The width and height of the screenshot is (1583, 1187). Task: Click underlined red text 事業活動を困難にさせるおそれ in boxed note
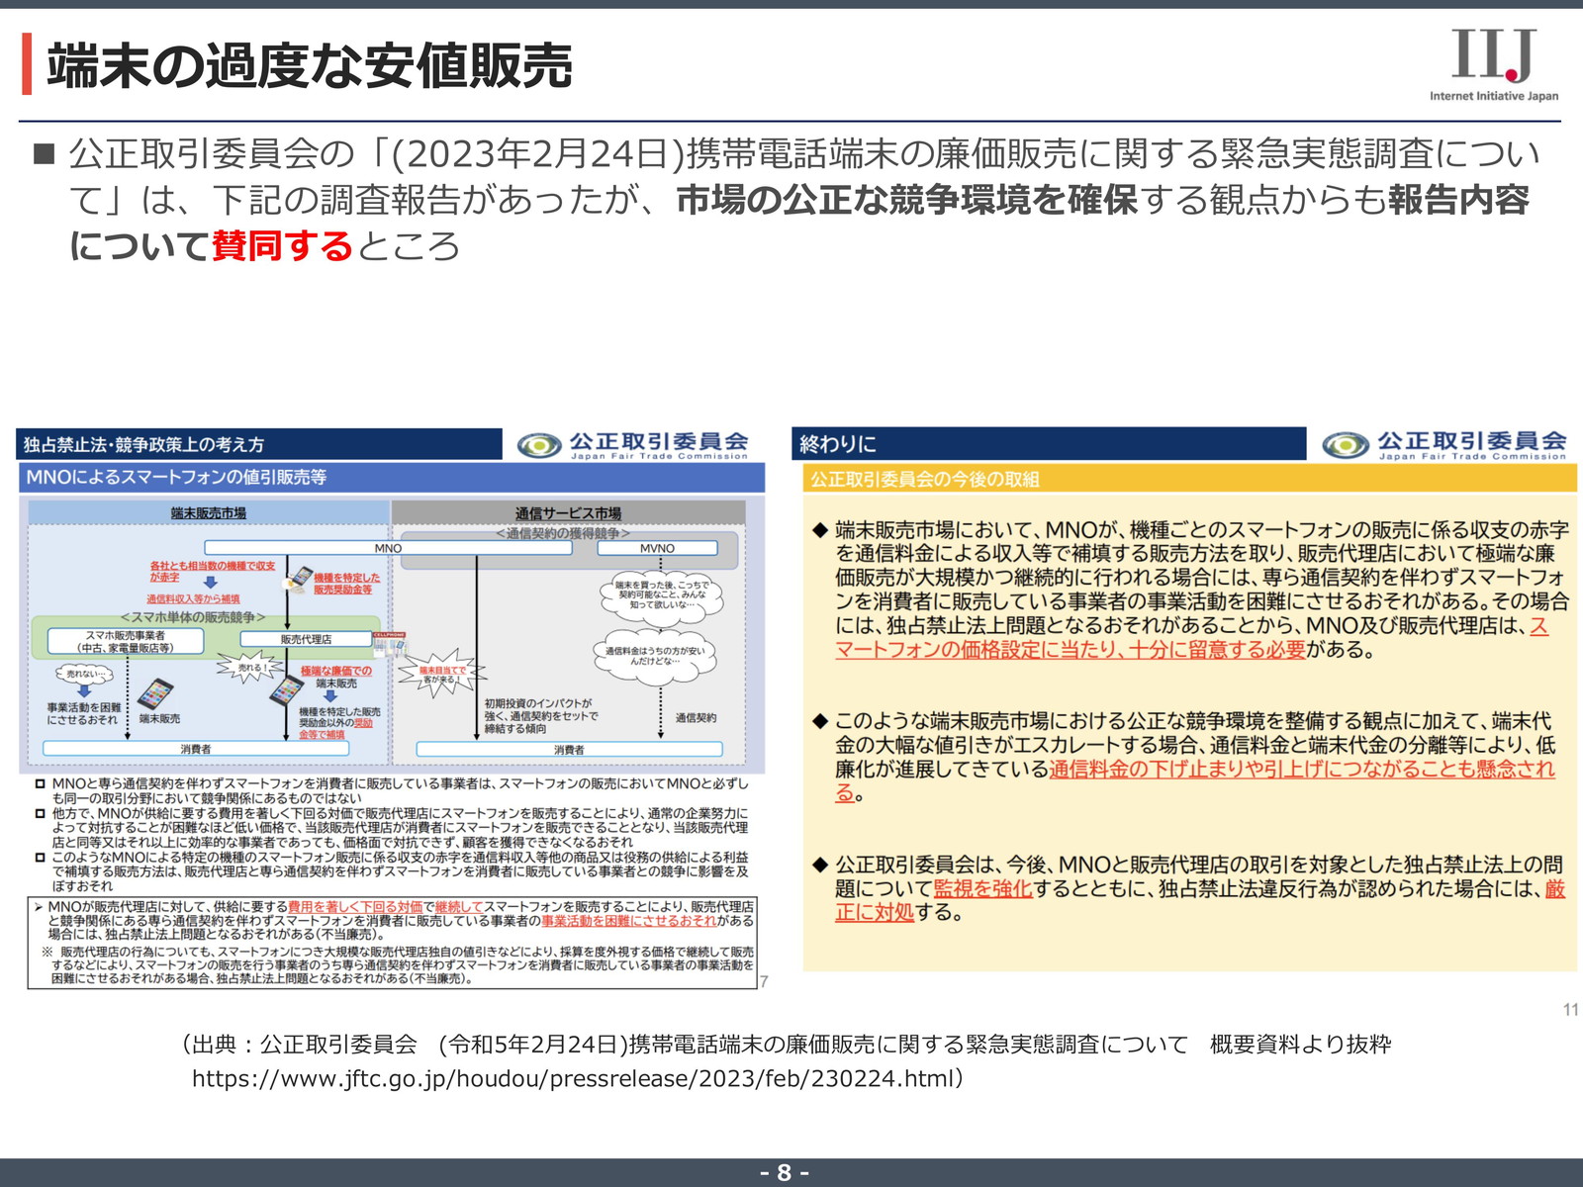(628, 921)
